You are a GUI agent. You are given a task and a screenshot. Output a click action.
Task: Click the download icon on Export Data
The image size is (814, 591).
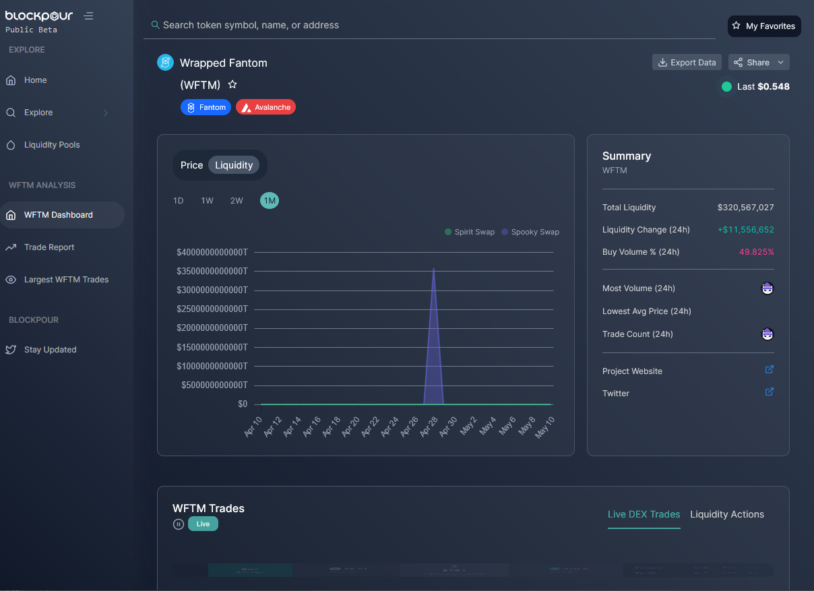point(663,63)
